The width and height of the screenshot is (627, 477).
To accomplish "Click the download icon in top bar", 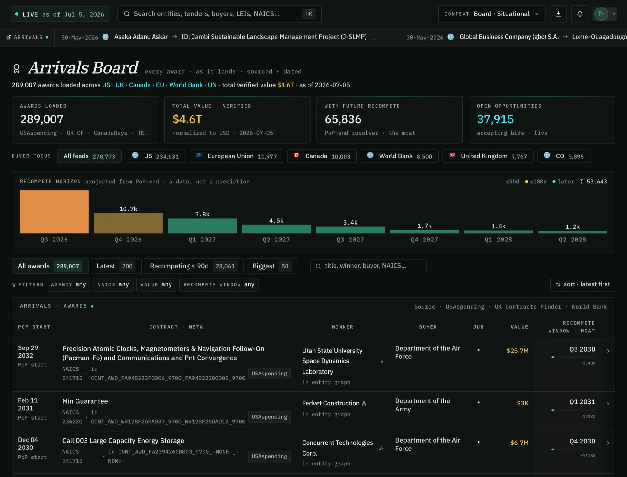I will pyautogui.click(x=558, y=14).
